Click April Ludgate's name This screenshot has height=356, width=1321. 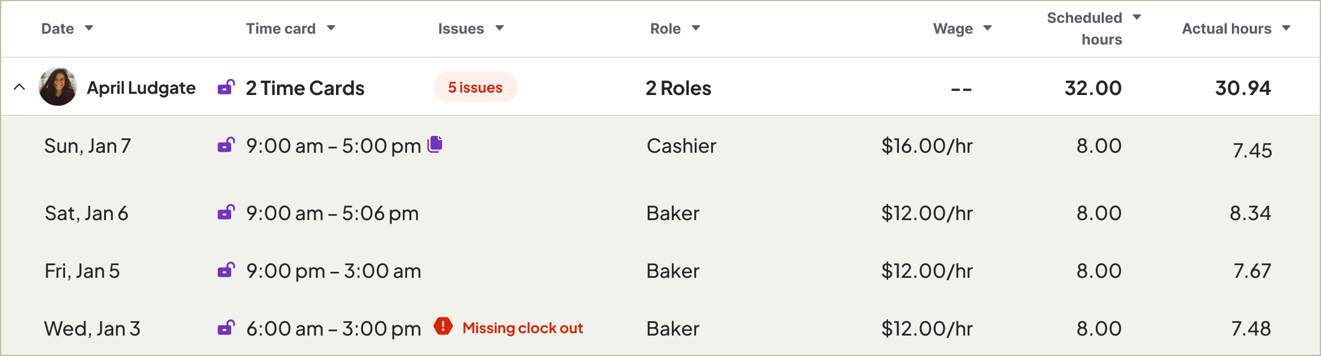[x=141, y=87]
